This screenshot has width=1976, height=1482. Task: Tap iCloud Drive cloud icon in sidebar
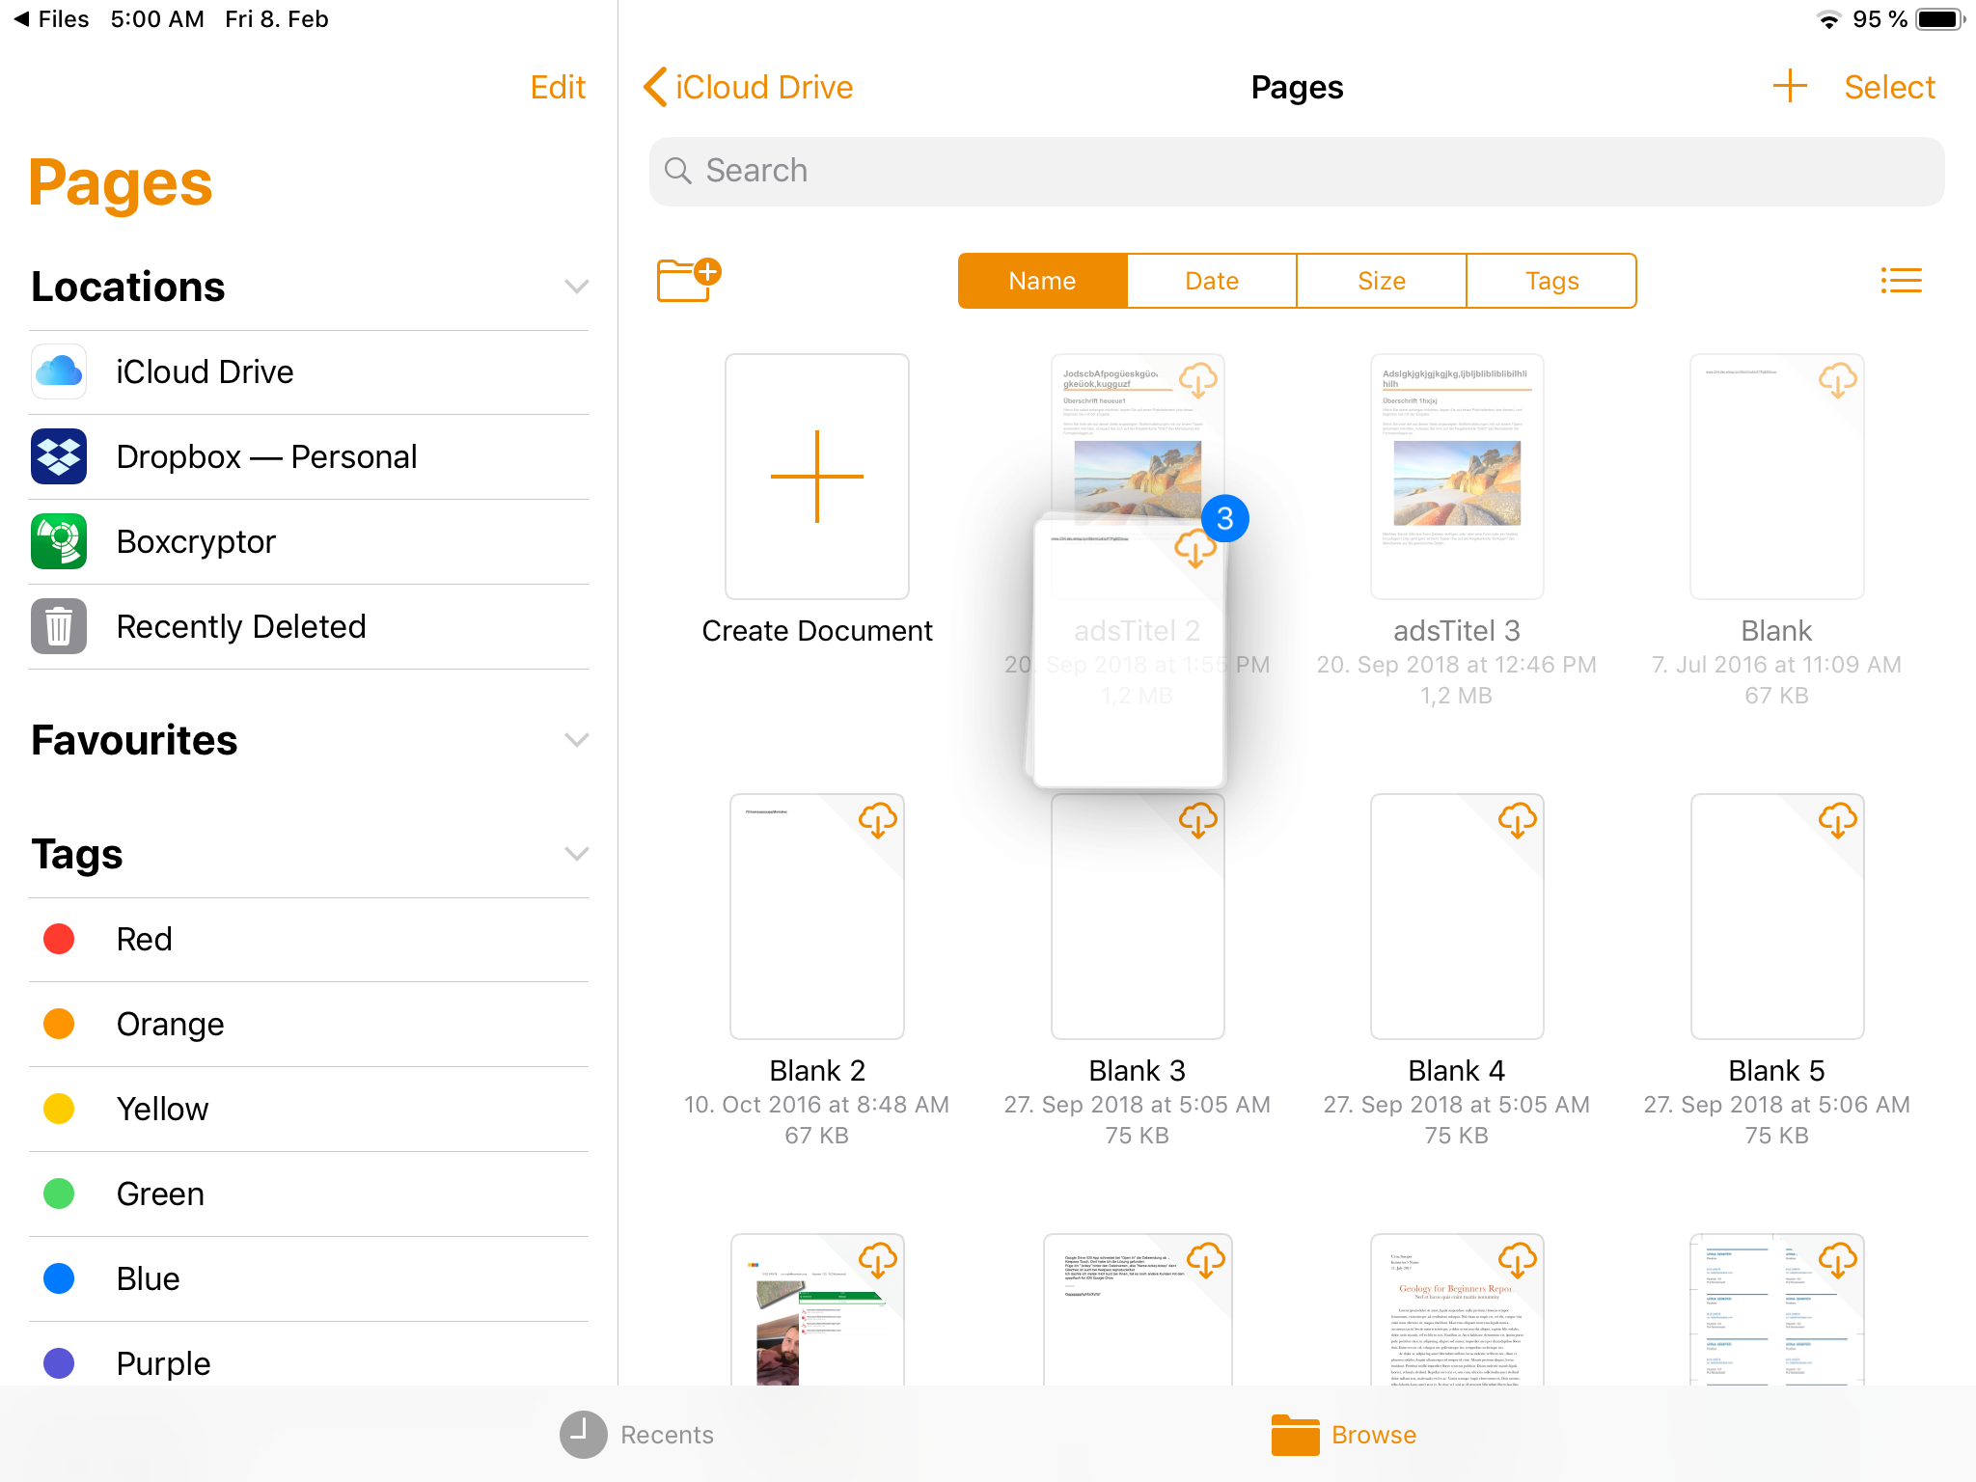(59, 371)
